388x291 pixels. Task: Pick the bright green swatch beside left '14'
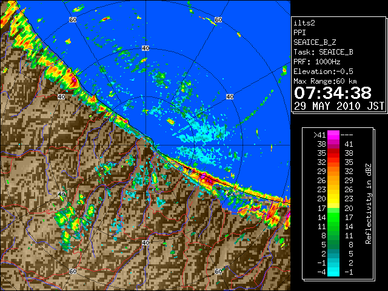[333, 217]
